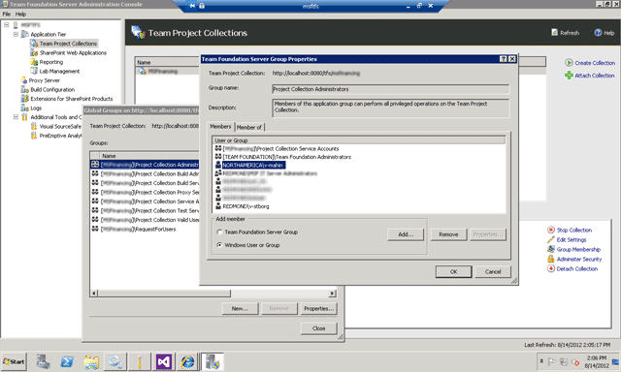This screenshot has height=372, width=621.
Task: Collapse the root server node
Action: 7,25
